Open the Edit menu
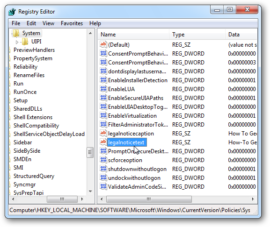 point(31,23)
